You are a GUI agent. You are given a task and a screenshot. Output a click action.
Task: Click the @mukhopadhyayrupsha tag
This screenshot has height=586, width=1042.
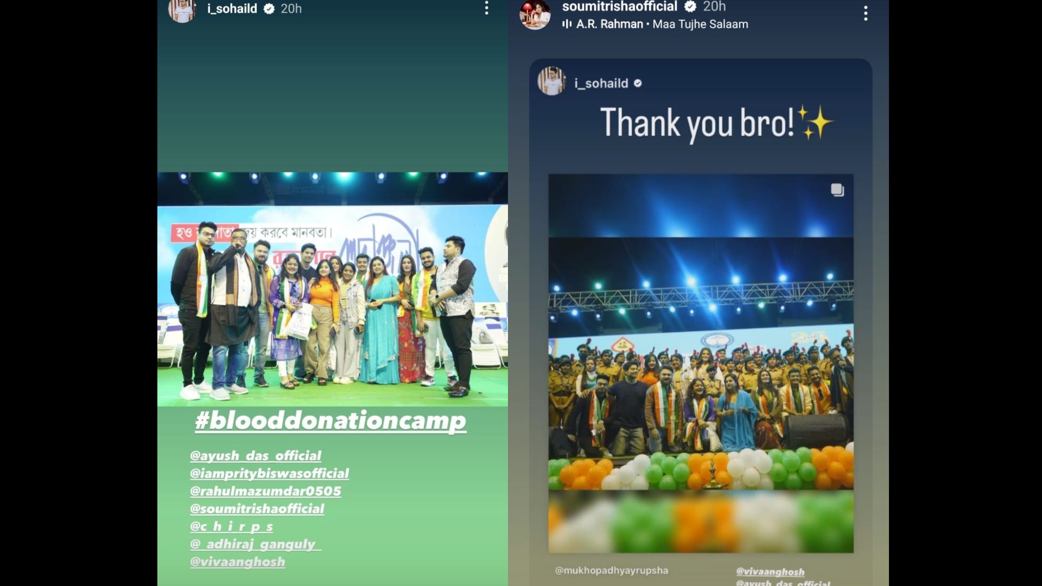(612, 570)
